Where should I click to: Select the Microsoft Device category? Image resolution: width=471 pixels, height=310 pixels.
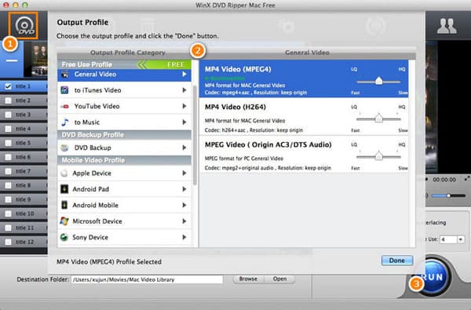point(124,221)
